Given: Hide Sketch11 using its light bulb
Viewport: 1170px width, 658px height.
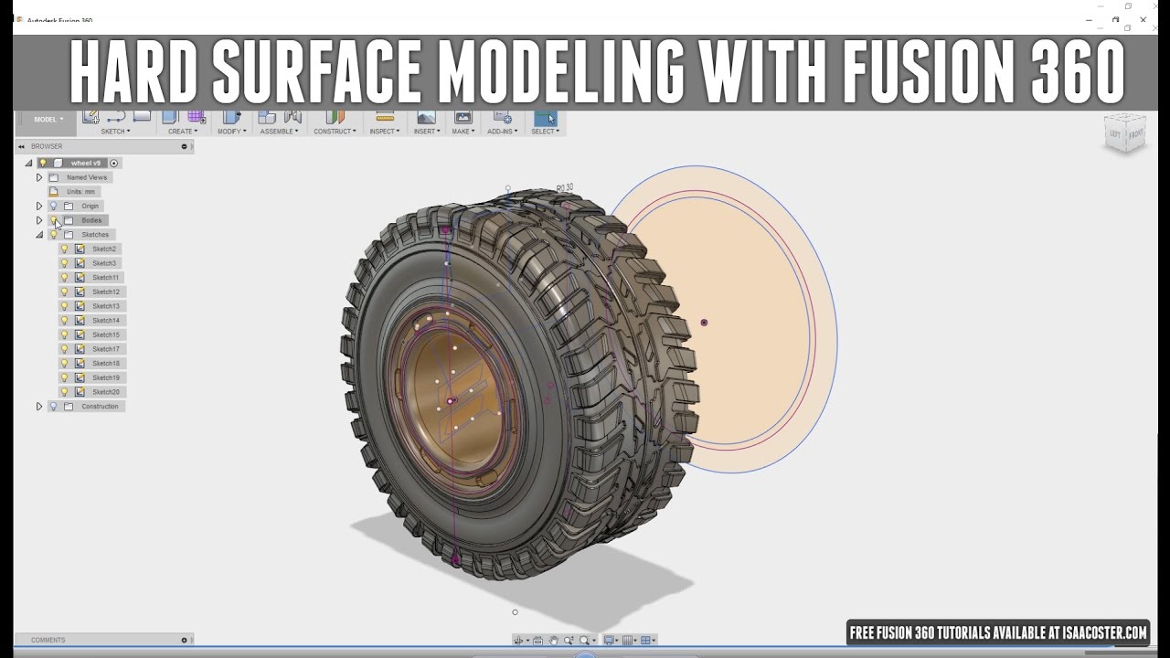Looking at the screenshot, I should (64, 277).
